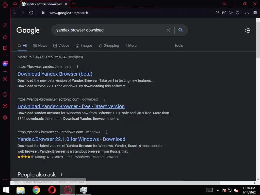Close the yandex browser download tab

(66, 4)
